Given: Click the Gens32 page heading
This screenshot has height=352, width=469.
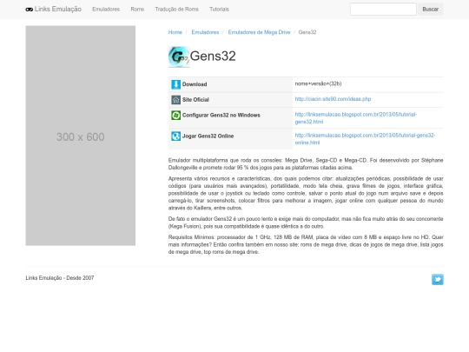Looking at the screenshot, I should (x=213, y=56).
